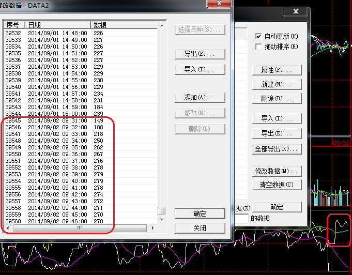Click the horizontal scrollbar right arrow

click(x=152, y=228)
